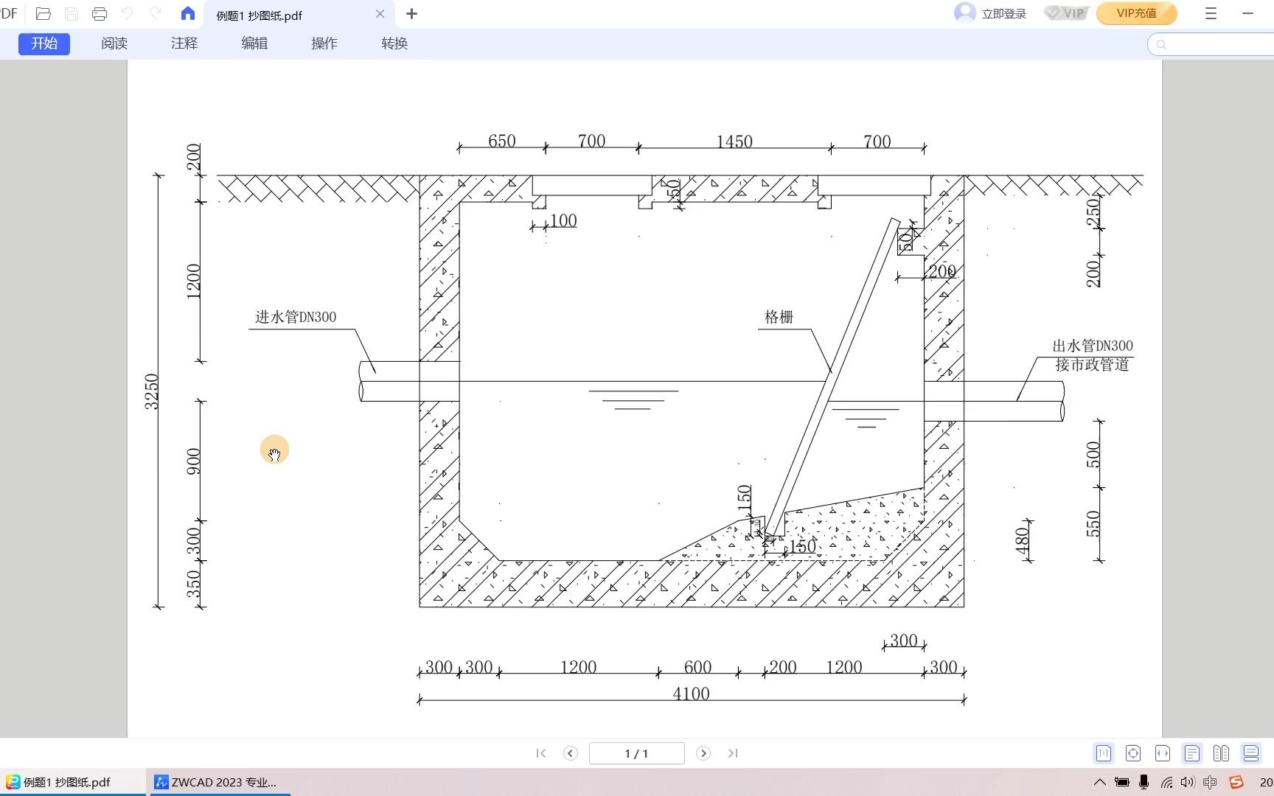1274x796 pixels.
Task: Open the hamburger menu
Action: click(1211, 13)
